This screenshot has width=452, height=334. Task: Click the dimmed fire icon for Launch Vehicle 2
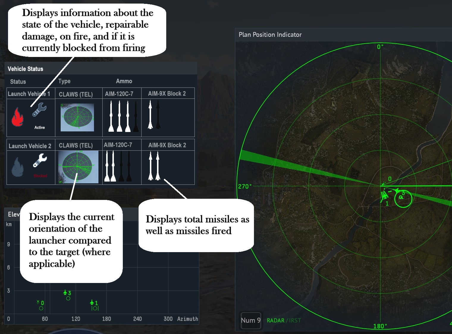coord(17,167)
